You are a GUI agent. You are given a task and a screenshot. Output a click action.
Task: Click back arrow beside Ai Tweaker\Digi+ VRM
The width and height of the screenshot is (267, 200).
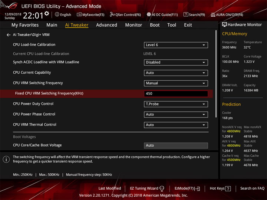[9, 35]
